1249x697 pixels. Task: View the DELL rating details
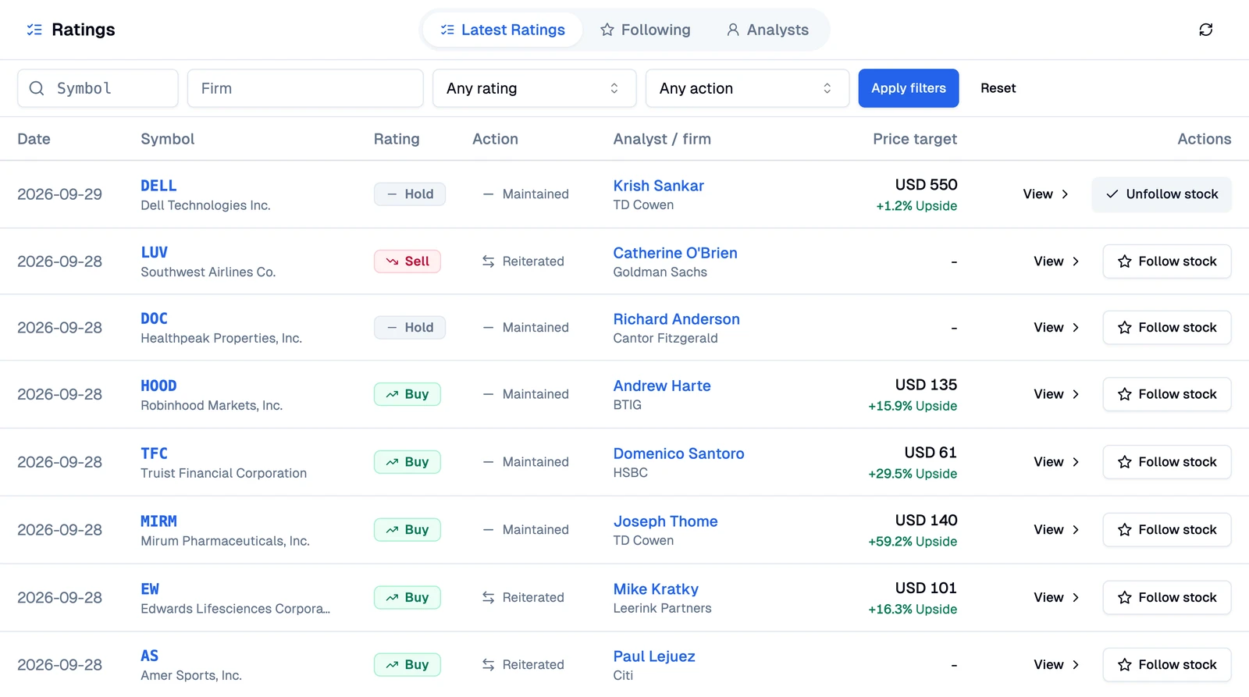[x=1045, y=194]
